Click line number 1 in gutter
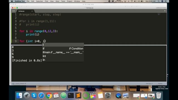 point(16,14)
